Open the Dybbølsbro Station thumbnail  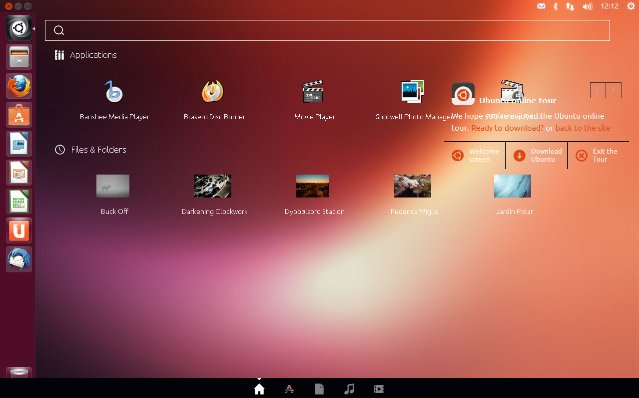(313, 187)
